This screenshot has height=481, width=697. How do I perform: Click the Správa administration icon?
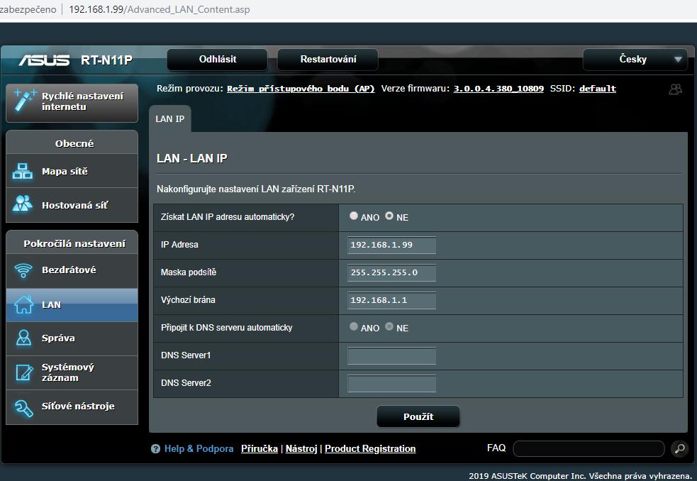(23, 338)
